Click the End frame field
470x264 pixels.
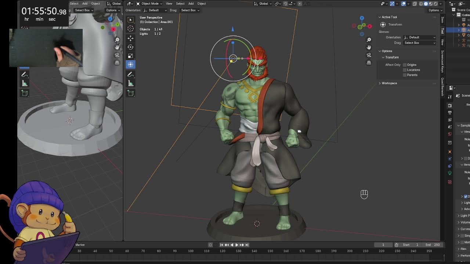[433, 245]
